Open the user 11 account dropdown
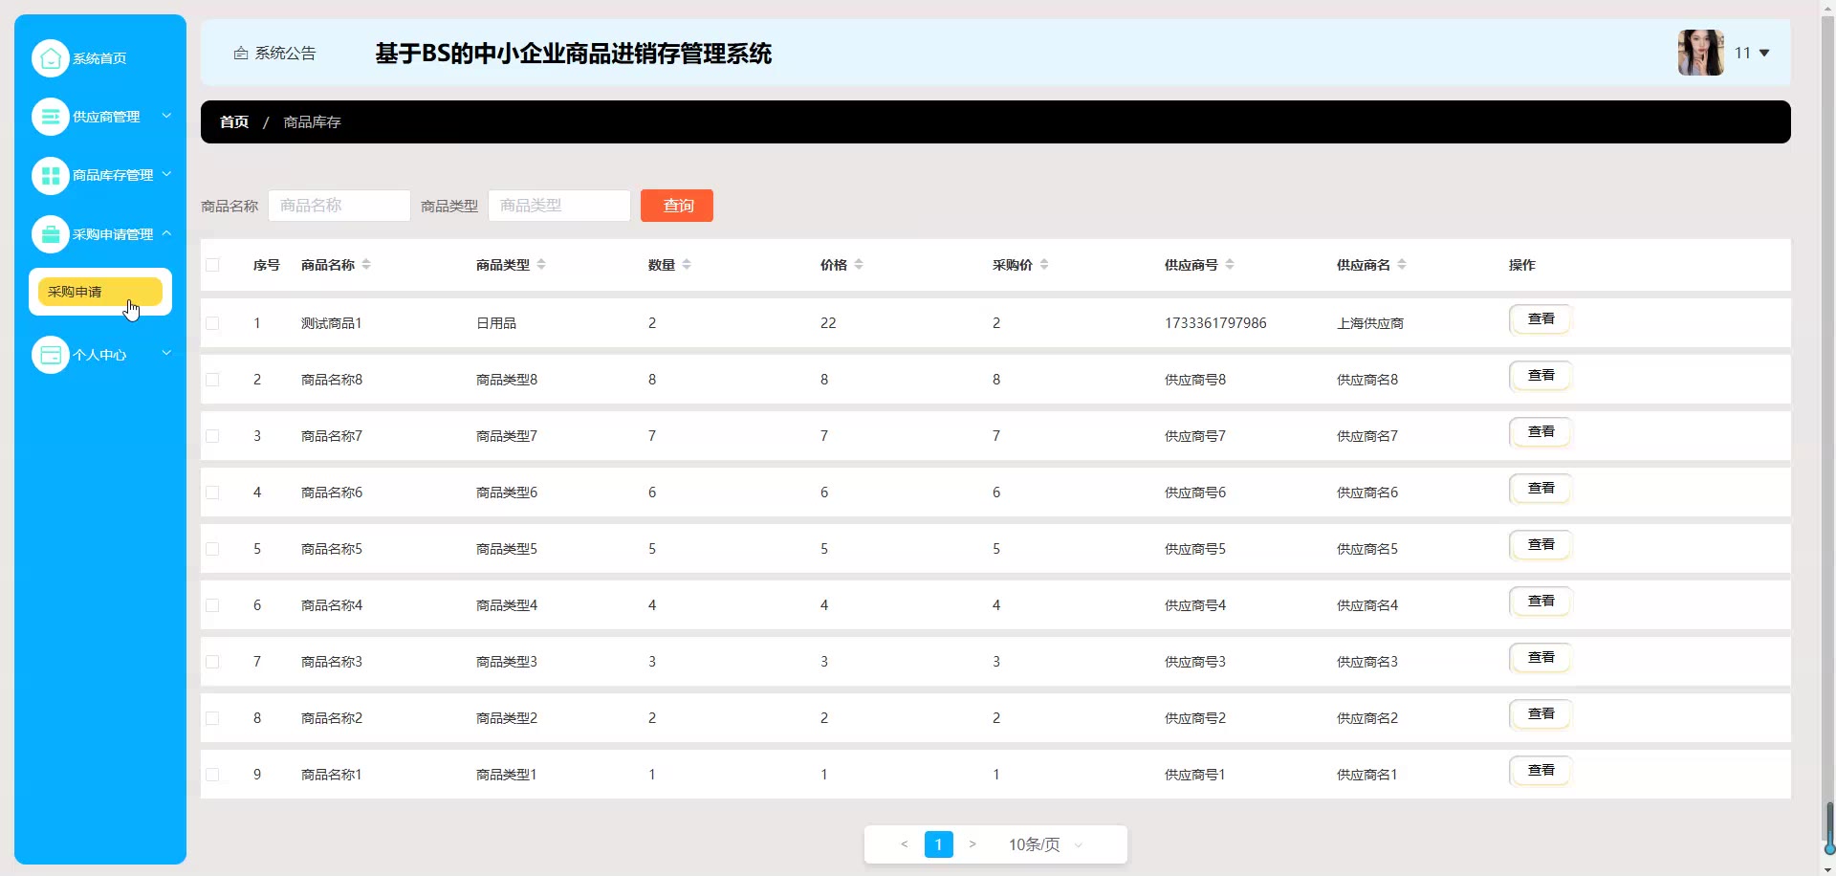 [1752, 54]
